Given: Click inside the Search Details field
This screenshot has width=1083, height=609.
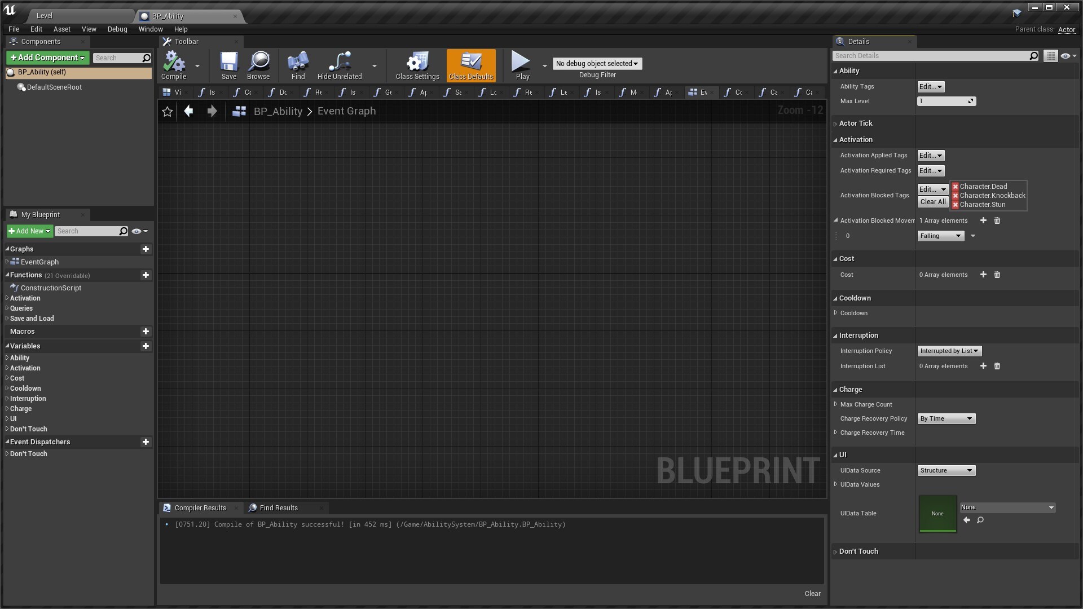Looking at the screenshot, I should 931,56.
